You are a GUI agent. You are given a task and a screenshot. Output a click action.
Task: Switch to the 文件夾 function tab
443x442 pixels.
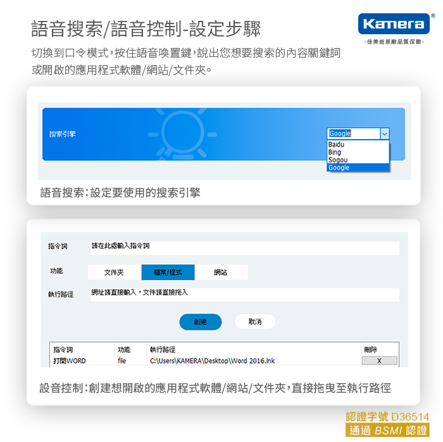click(114, 272)
